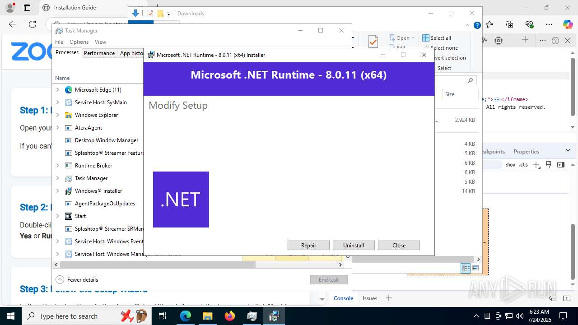This screenshot has width=578, height=325.
Task: Switch to the Issues tab in the DevTools drawer
Action: point(370,298)
